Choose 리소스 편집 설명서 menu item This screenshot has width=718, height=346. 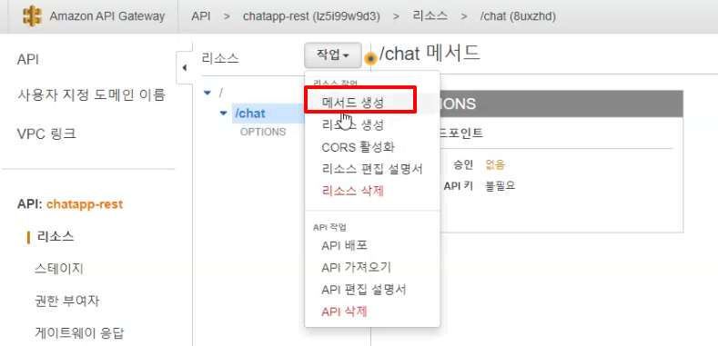pyautogui.click(x=372, y=169)
